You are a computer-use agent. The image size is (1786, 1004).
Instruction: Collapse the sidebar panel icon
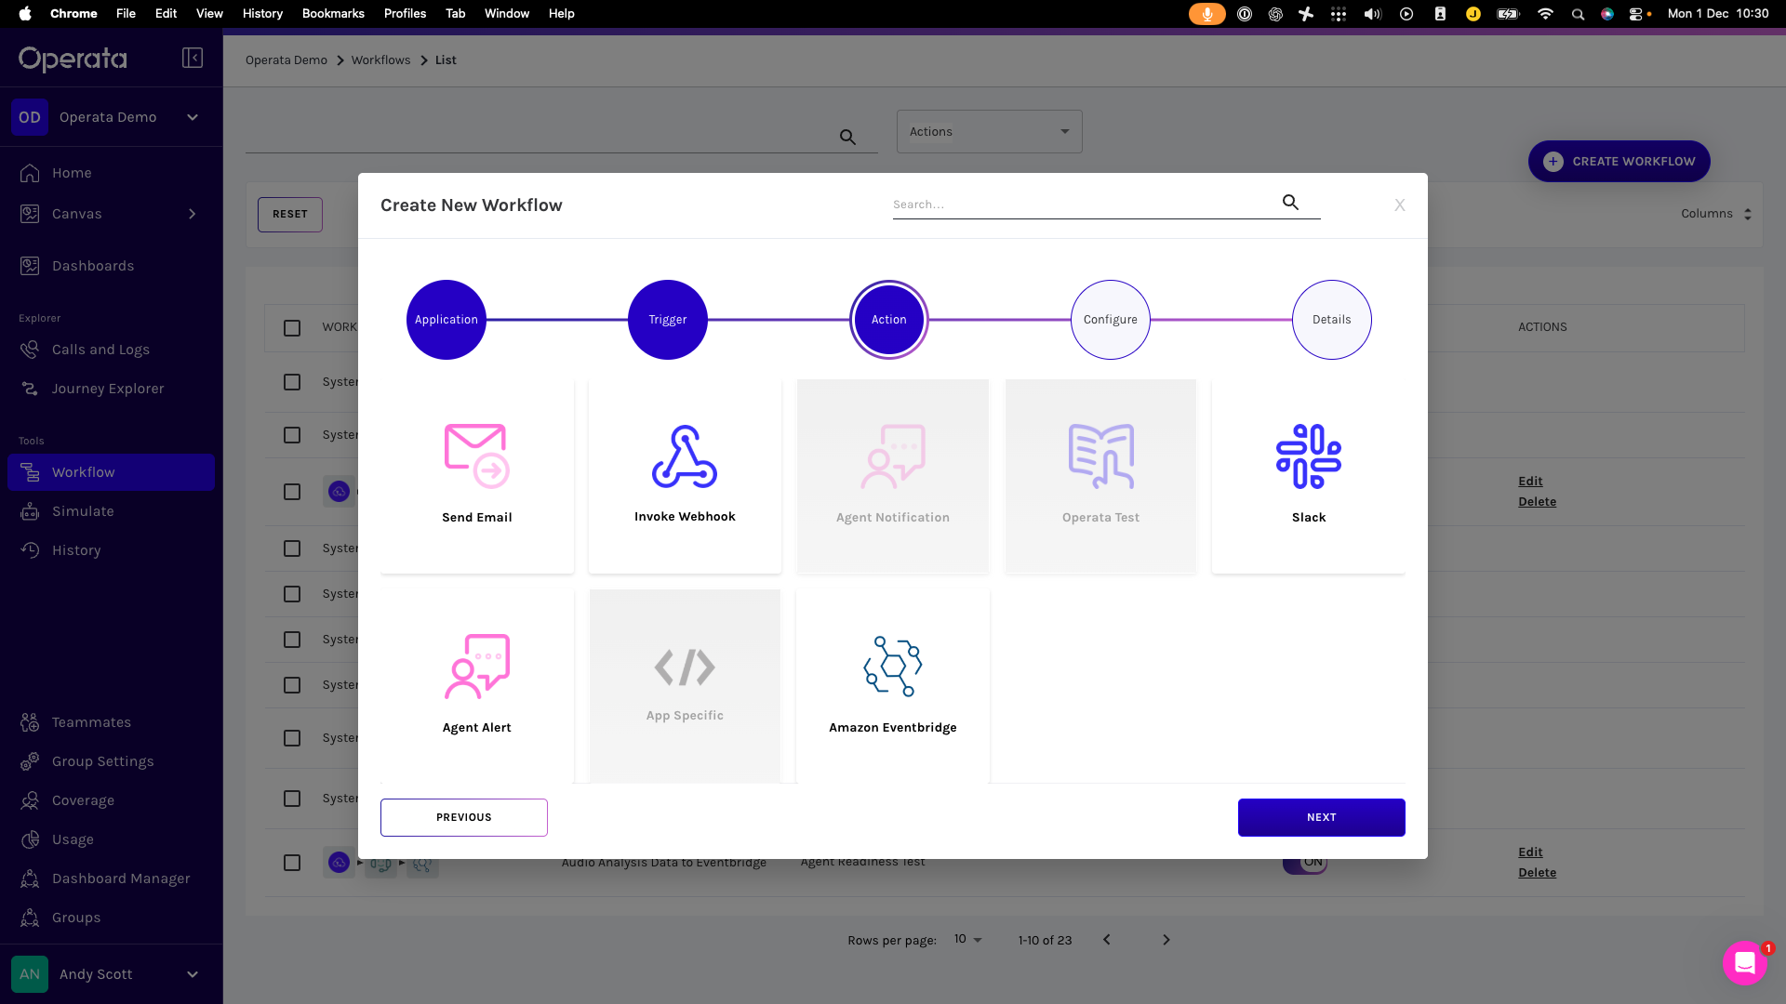[x=193, y=58]
